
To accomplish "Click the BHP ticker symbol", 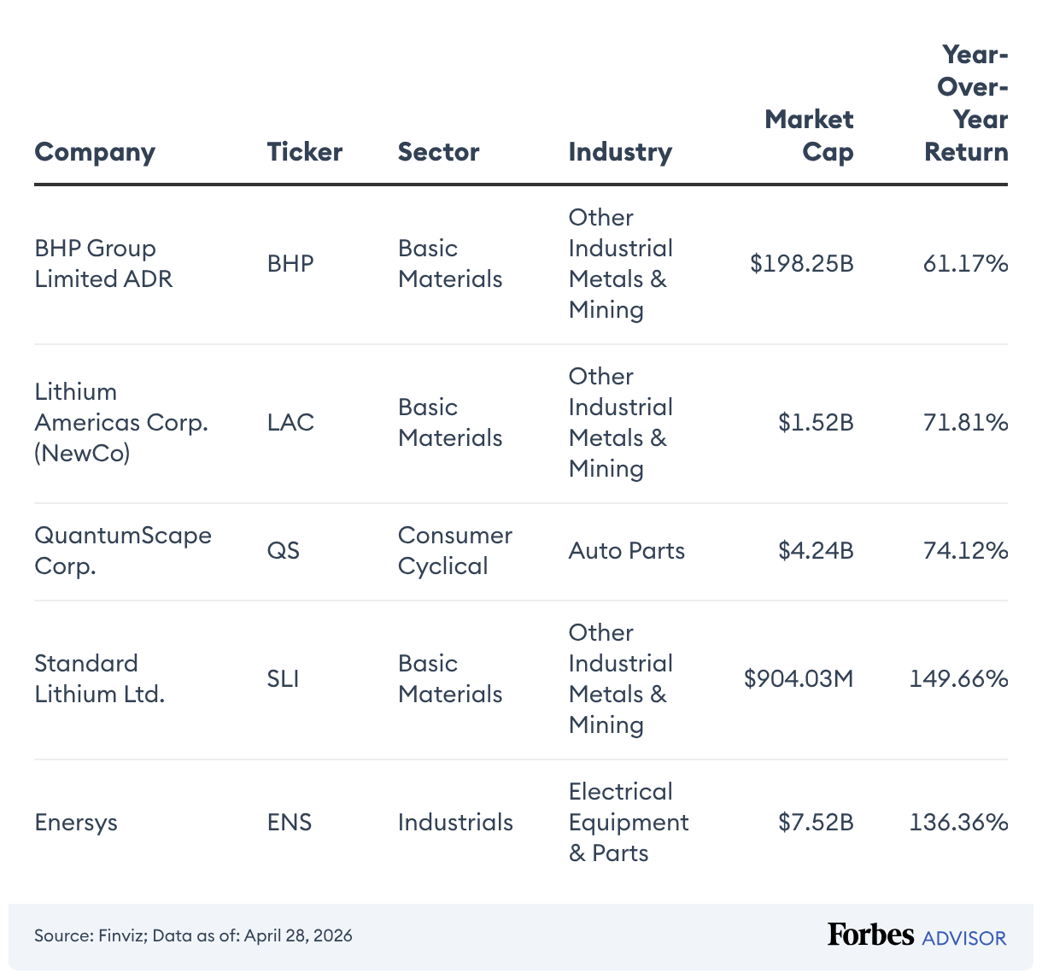I will click(290, 264).
